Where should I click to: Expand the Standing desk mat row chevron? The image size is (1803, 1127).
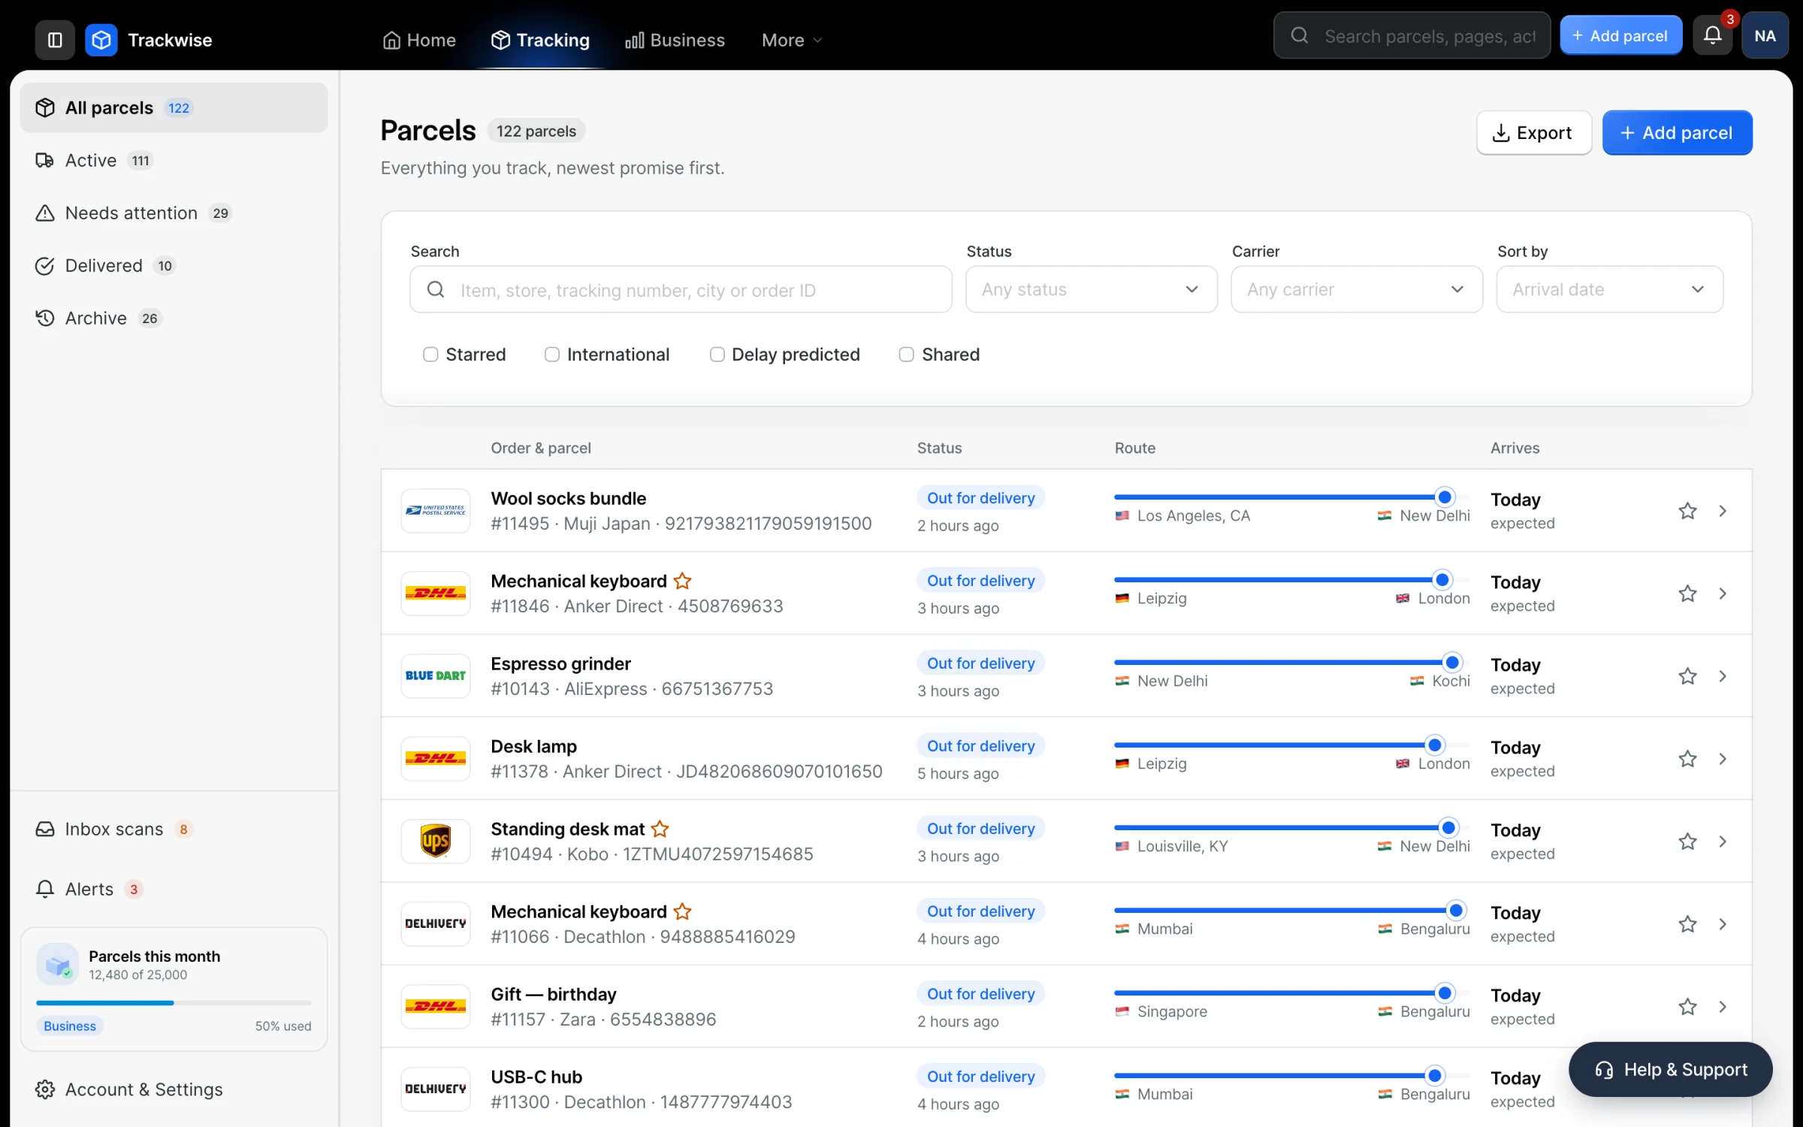click(1723, 841)
